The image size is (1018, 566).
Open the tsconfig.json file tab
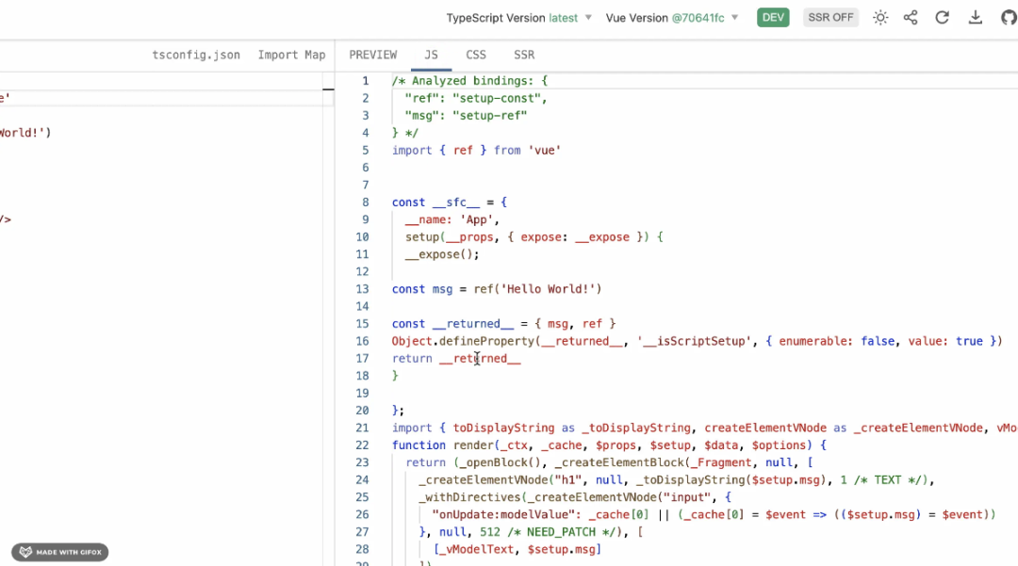click(x=196, y=56)
